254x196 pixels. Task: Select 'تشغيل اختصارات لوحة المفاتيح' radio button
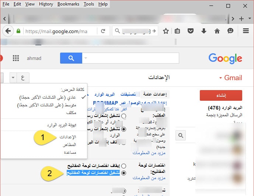[123, 172]
